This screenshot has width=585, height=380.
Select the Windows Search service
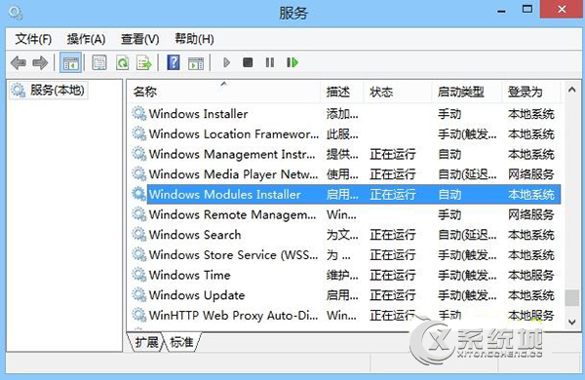pyautogui.click(x=345, y=235)
